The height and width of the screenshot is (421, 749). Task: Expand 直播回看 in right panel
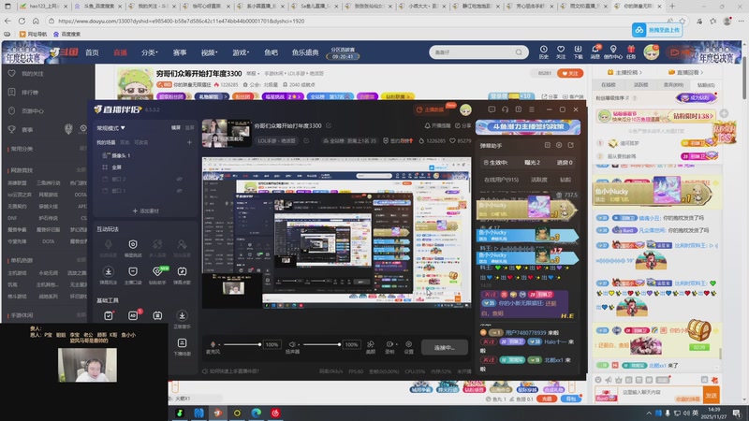(685, 73)
